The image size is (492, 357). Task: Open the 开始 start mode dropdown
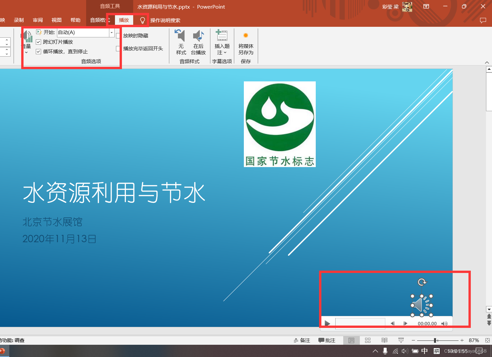[112, 32]
